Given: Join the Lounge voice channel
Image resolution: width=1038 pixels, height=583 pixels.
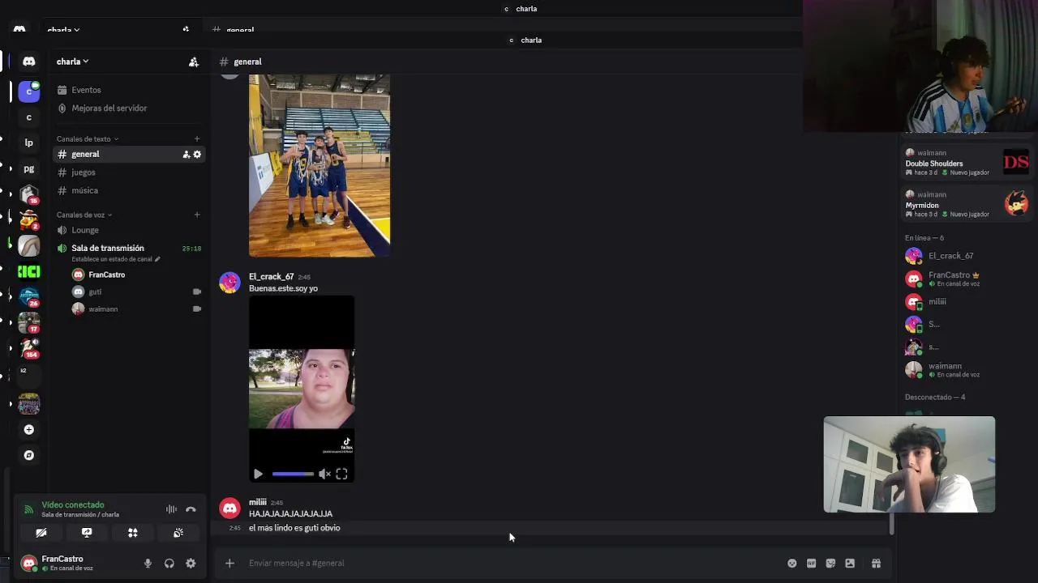Looking at the screenshot, I should click(x=129, y=230).
